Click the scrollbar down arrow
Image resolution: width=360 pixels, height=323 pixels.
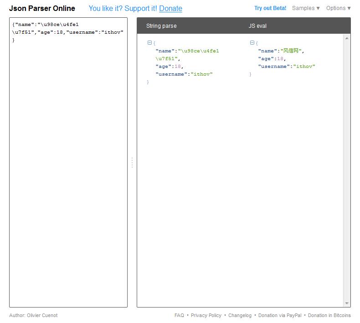pyautogui.click(x=347, y=303)
